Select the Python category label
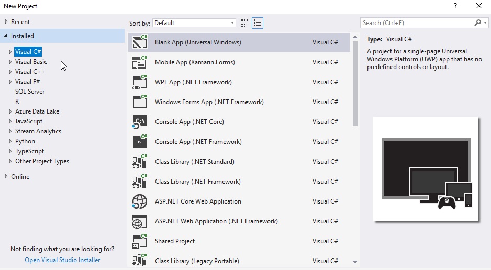Image resolution: width=491 pixels, height=270 pixels. 25,141
